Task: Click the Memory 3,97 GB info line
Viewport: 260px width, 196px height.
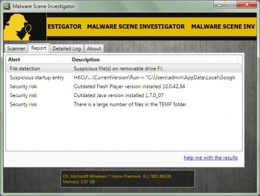Action: pos(79,182)
